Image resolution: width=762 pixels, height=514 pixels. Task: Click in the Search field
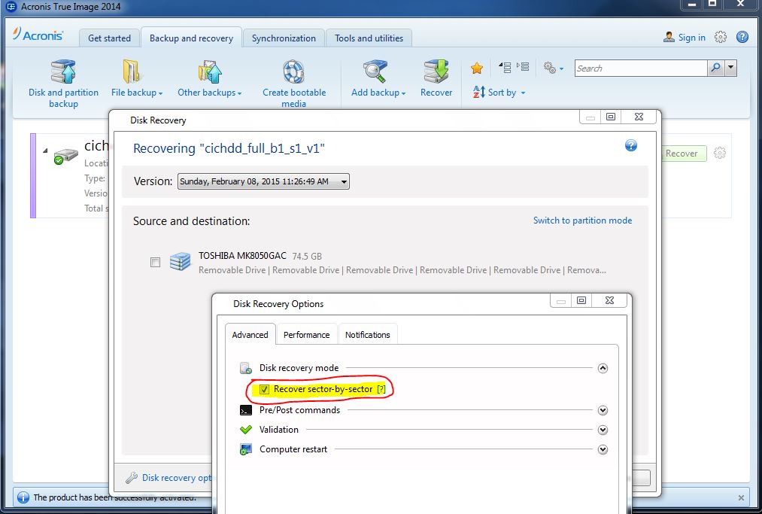pos(640,68)
